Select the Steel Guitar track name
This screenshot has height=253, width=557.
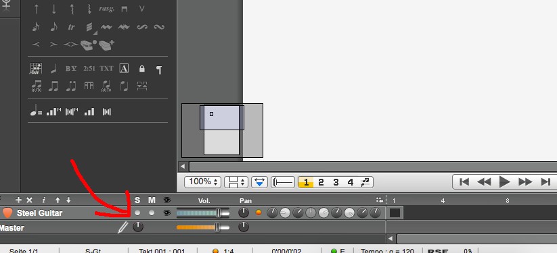[39, 213]
